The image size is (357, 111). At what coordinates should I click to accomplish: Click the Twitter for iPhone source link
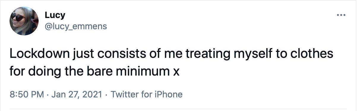146,94
